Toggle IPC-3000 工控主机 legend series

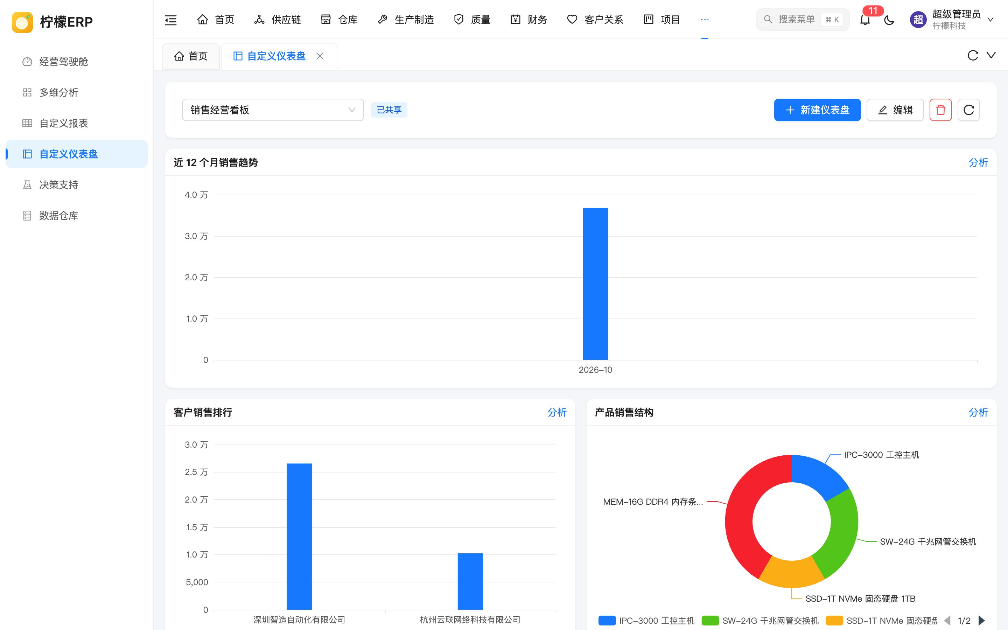coord(646,621)
